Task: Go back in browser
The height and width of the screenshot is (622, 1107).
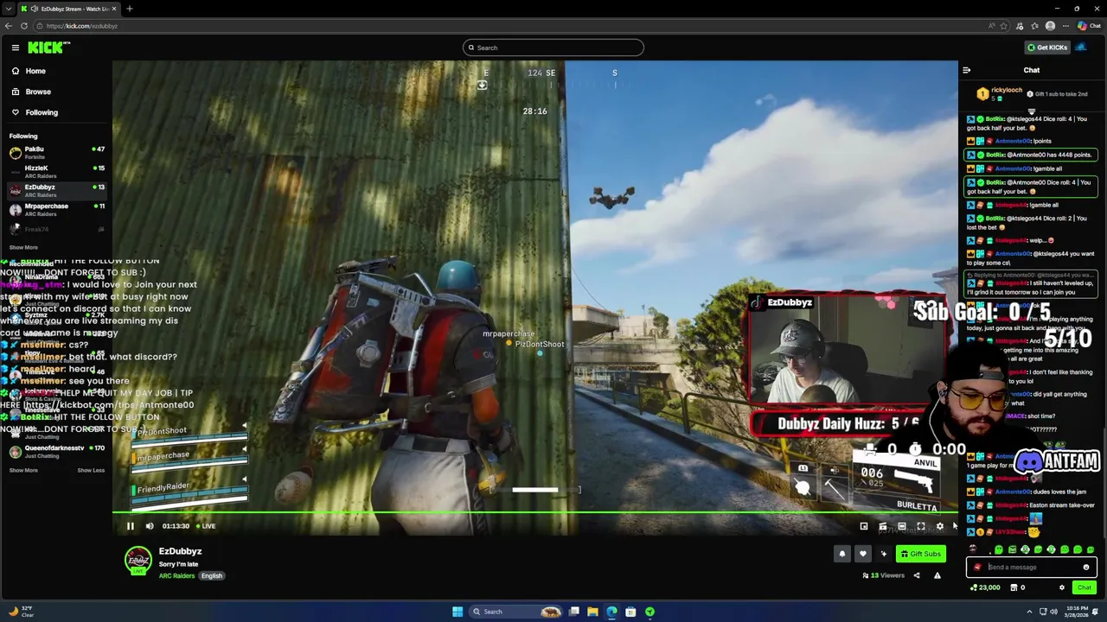Action: click(x=9, y=26)
